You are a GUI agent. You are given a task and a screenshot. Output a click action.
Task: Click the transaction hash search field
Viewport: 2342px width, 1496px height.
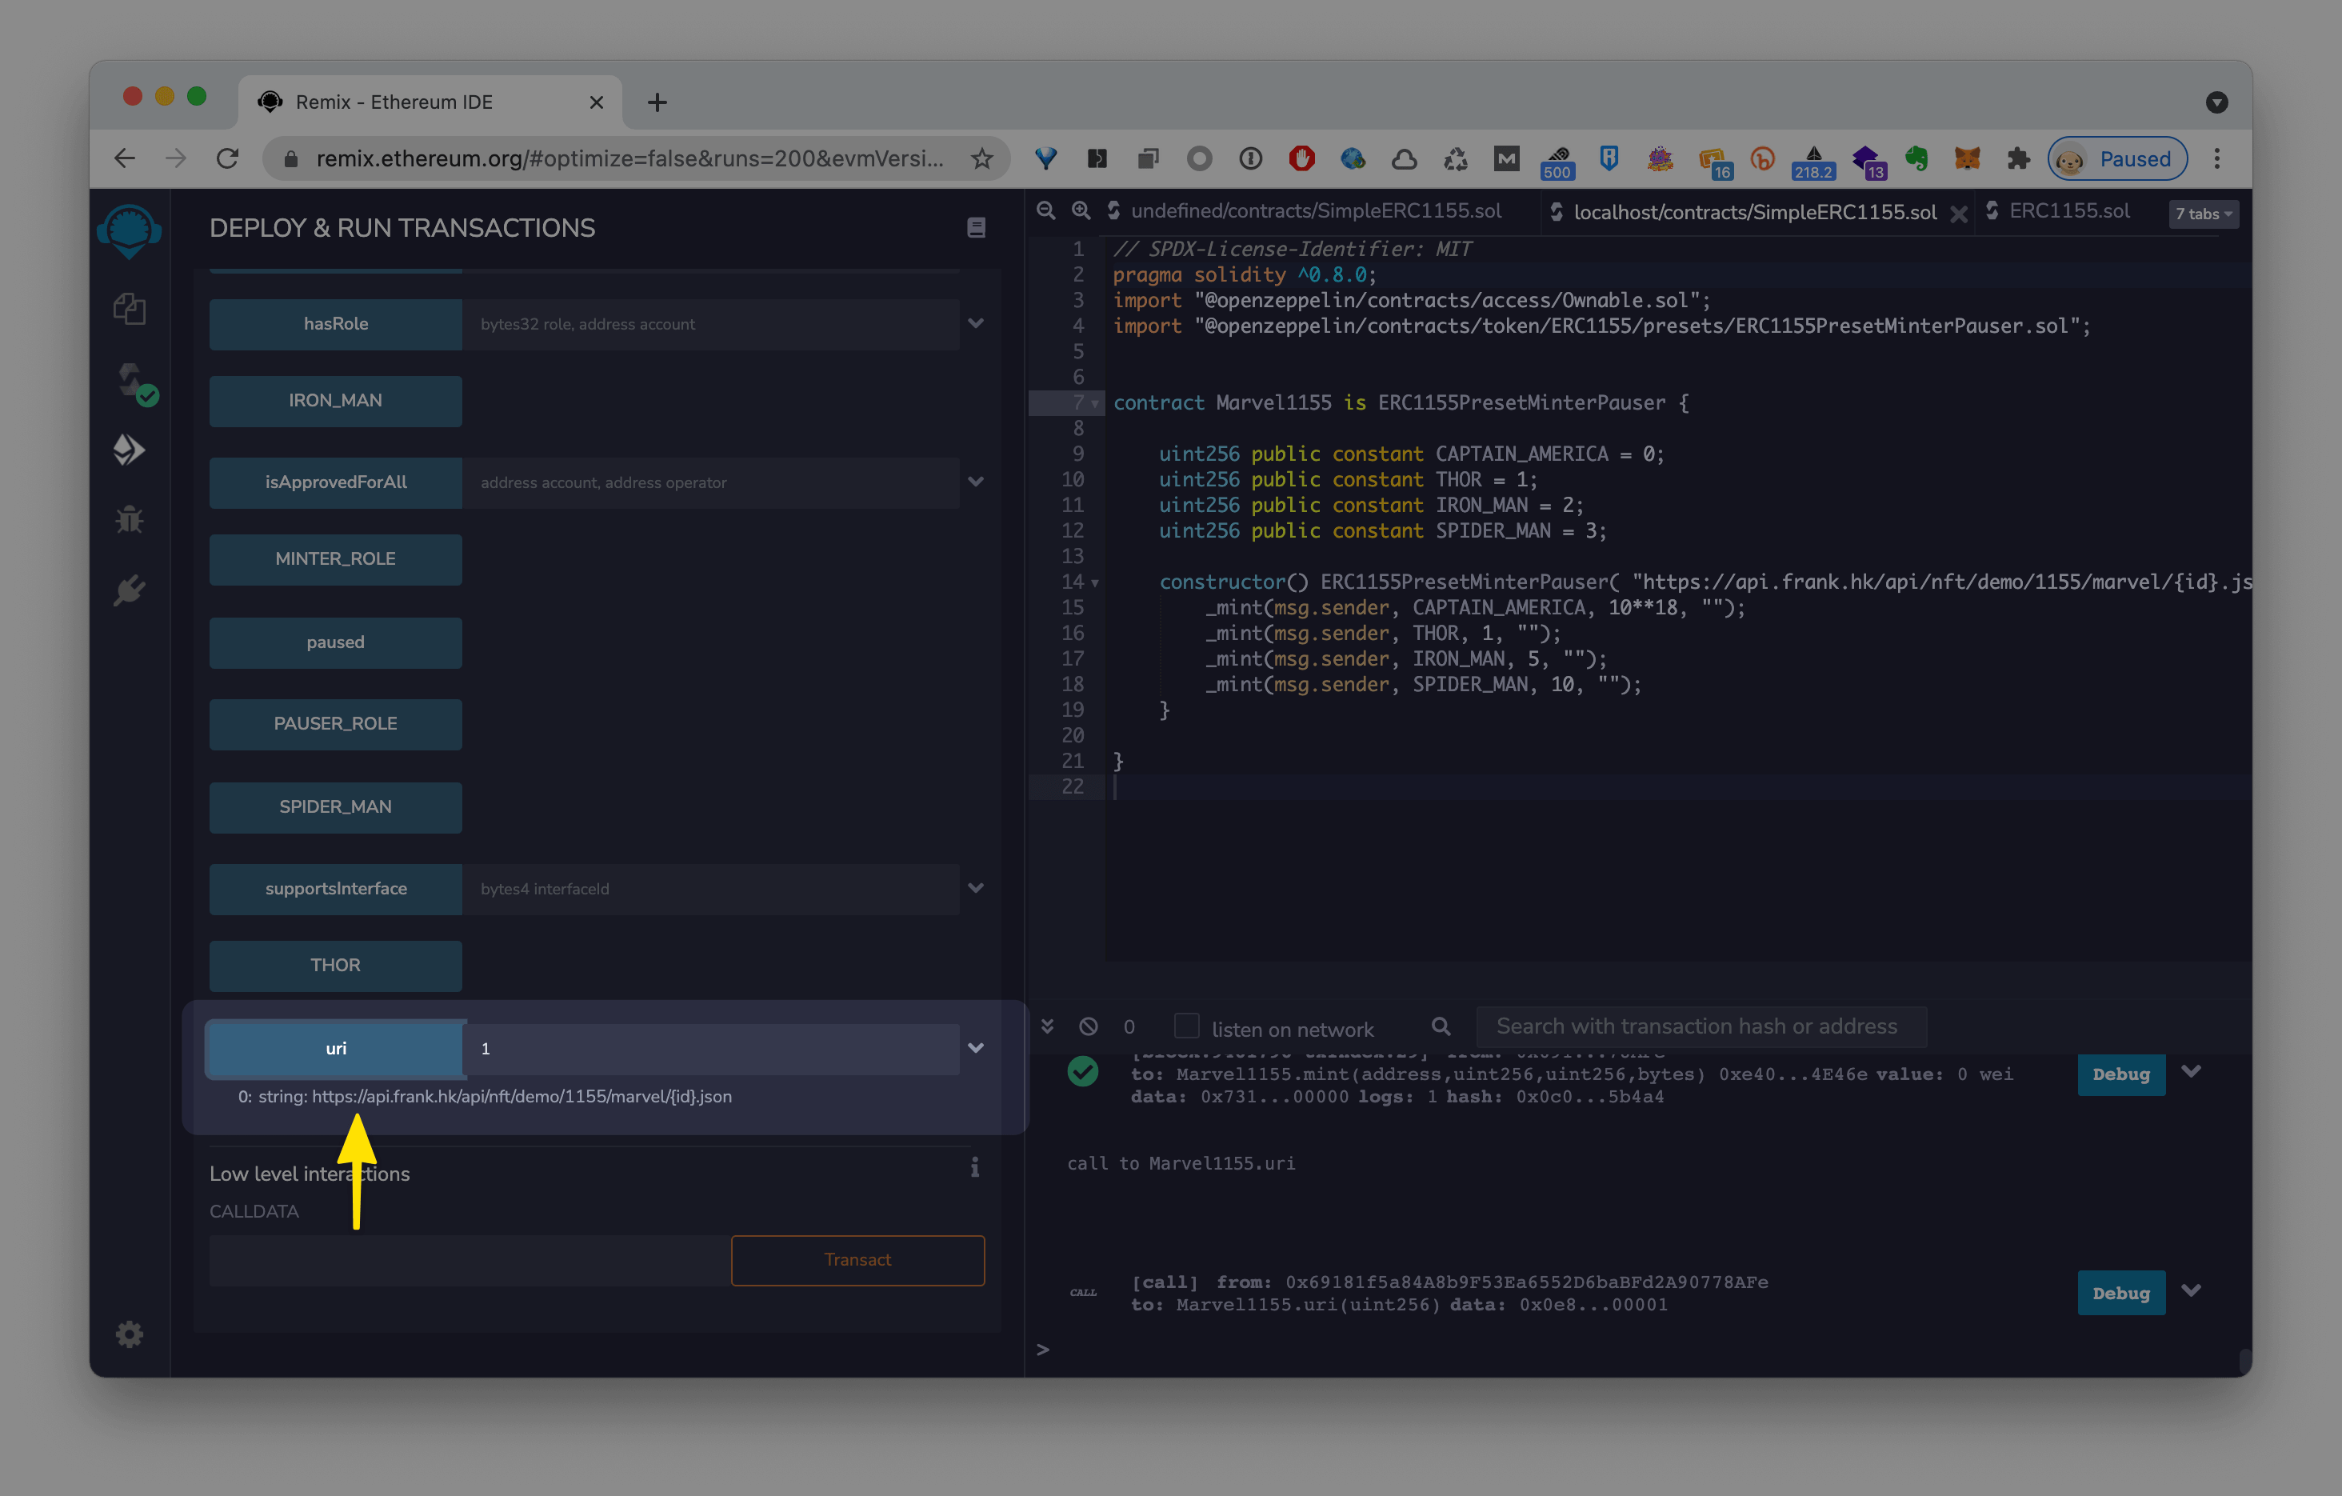(1699, 1026)
